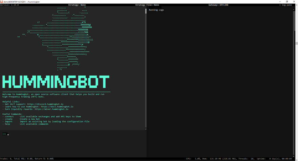Click the Running Logs header
The width and height of the screenshot is (298, 161).
[x=156, y=10]
